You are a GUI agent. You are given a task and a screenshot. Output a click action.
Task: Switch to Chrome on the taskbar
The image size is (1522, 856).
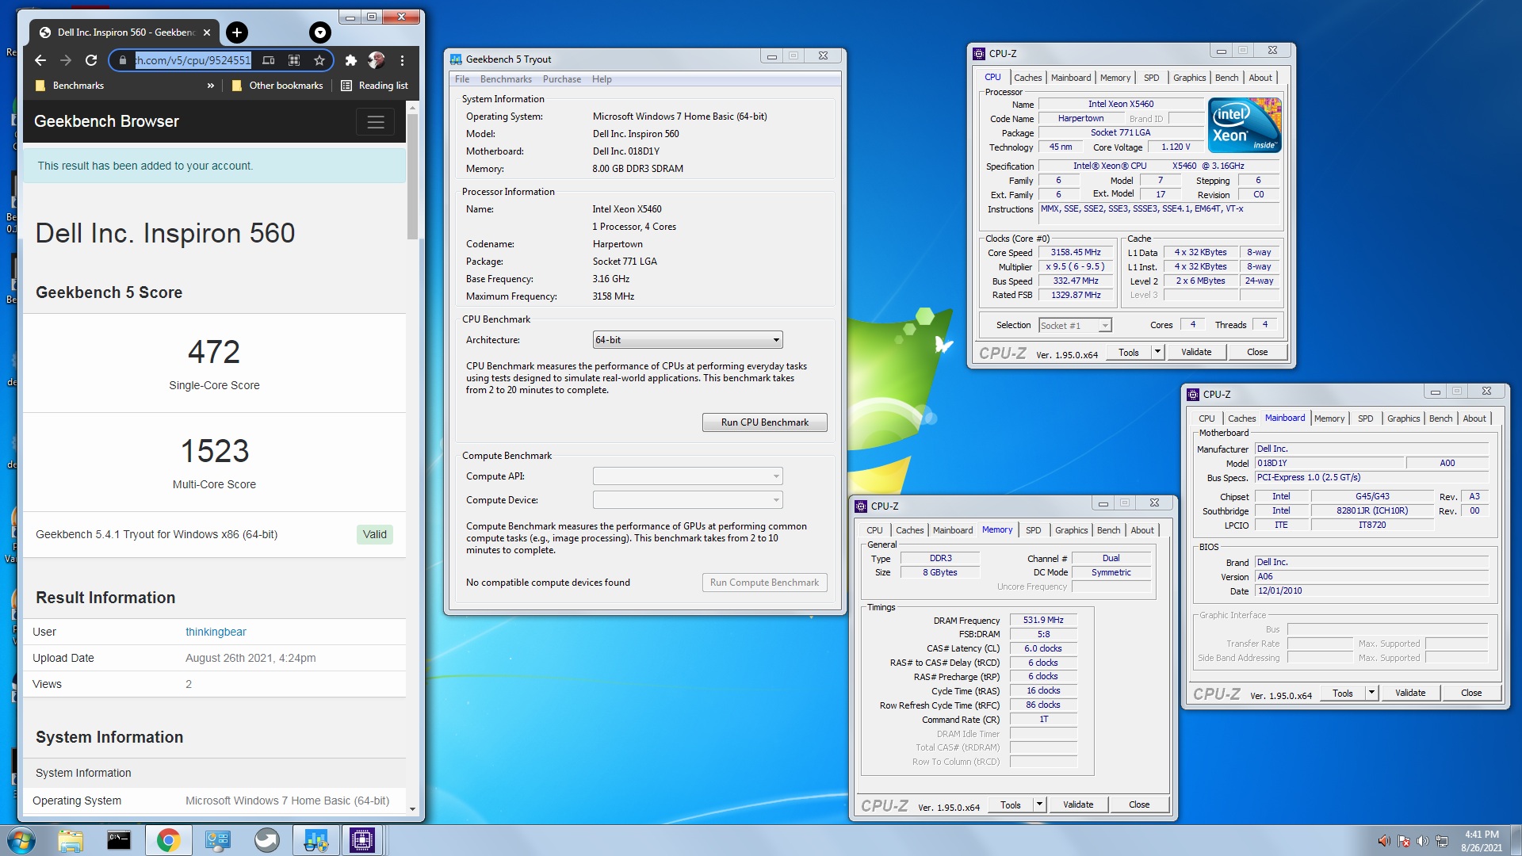click(168, 840)
